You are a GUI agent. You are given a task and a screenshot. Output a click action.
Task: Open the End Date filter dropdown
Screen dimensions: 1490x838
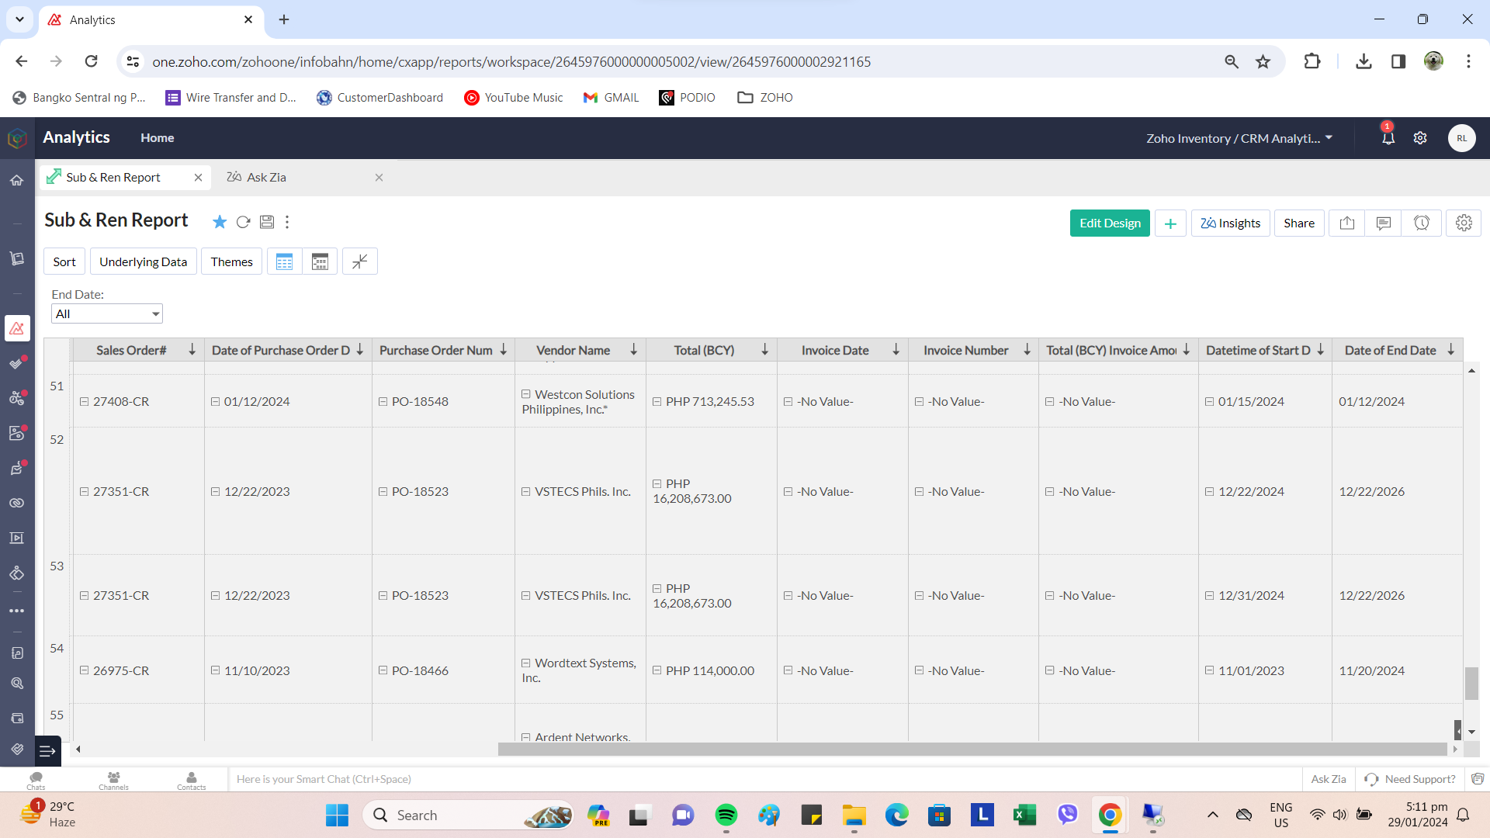106,314
